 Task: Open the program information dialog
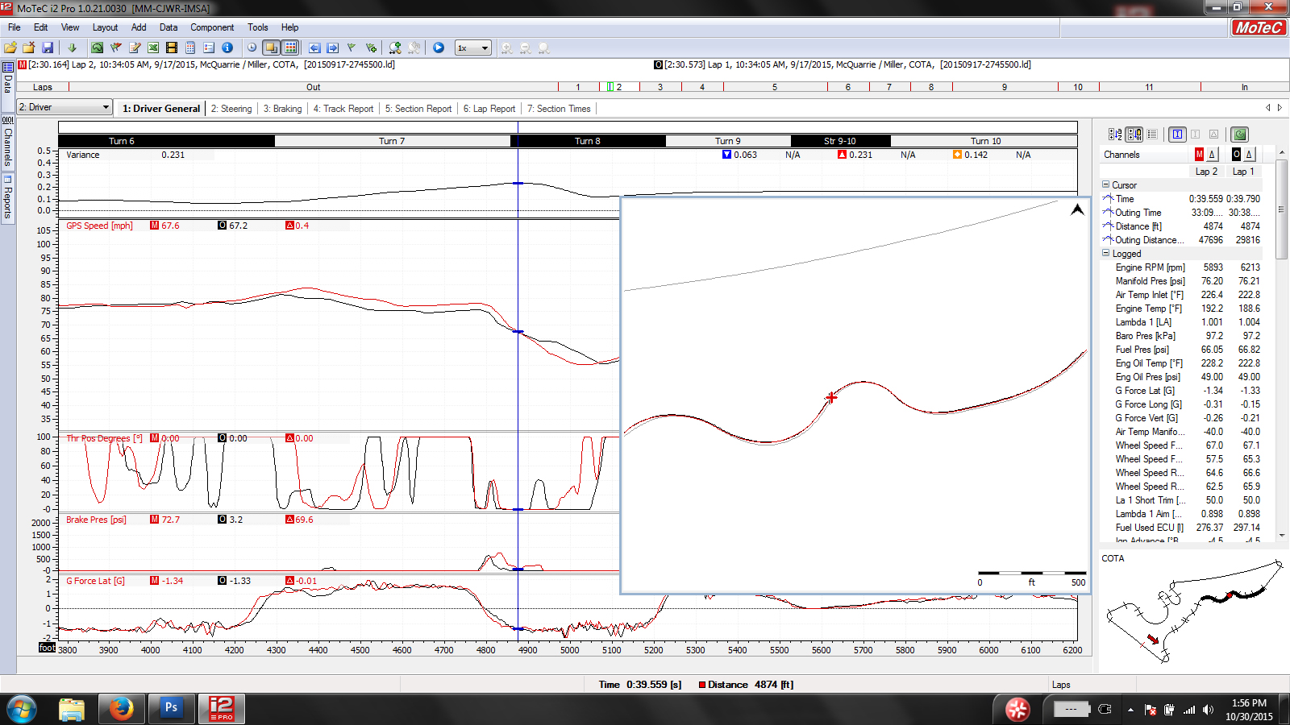(x=227, y=48)
